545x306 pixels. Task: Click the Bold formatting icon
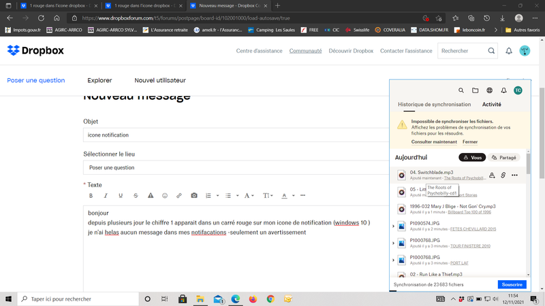(91, 196)
